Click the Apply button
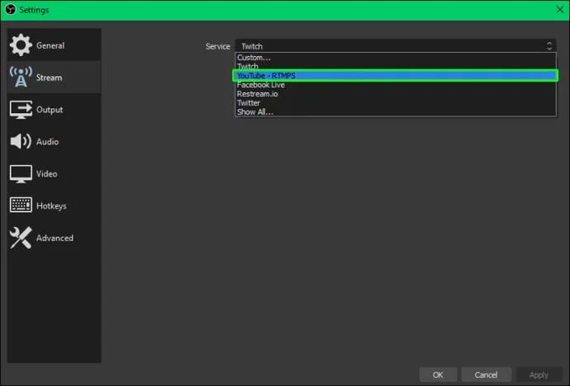Screen dimensions: 570x386 click(539, 374)
